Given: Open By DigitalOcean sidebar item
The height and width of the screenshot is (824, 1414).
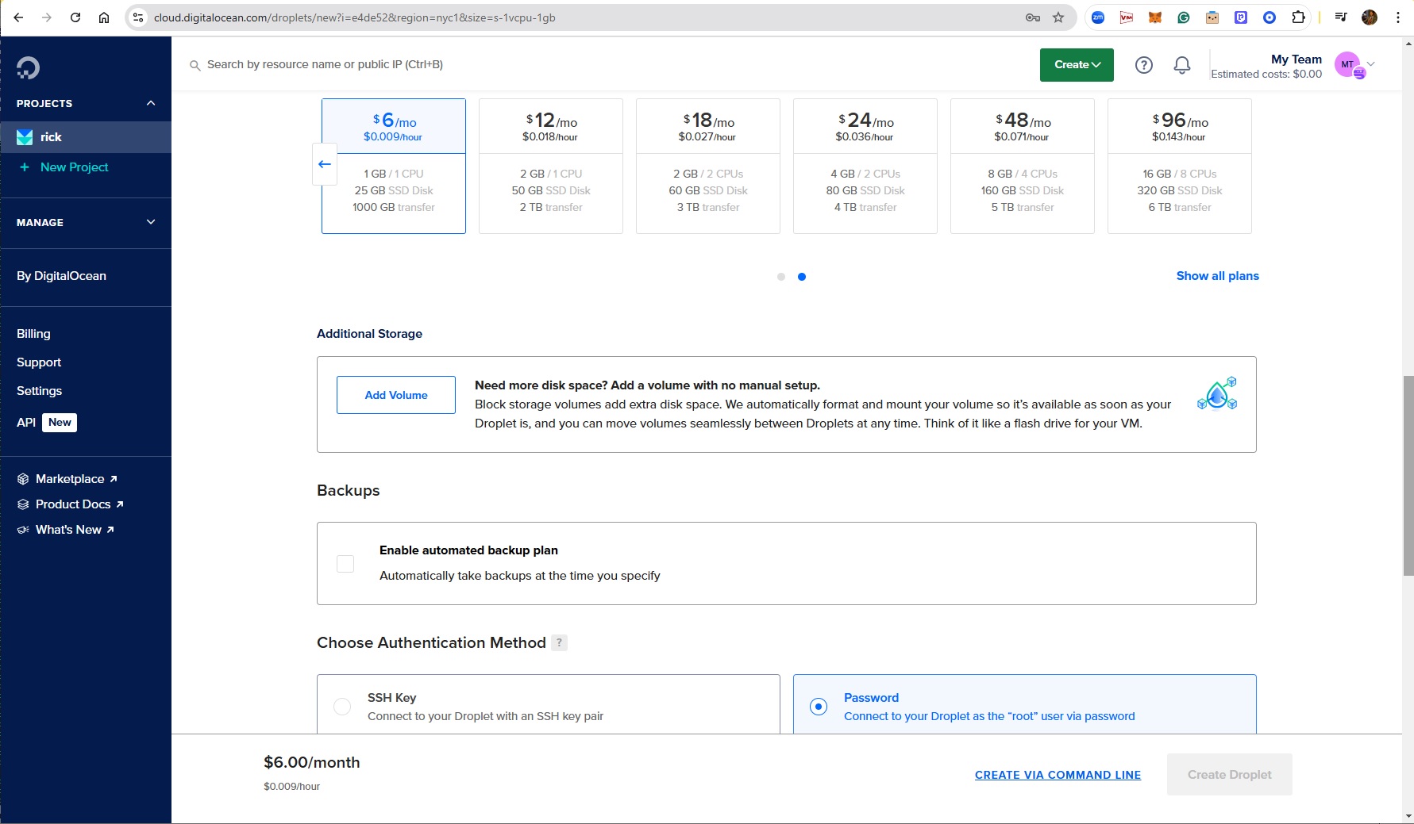Looking at the screenshot, I should 61,276.
